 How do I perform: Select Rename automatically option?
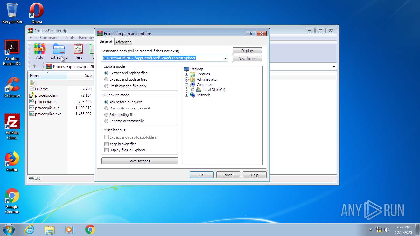click(124, 121)
